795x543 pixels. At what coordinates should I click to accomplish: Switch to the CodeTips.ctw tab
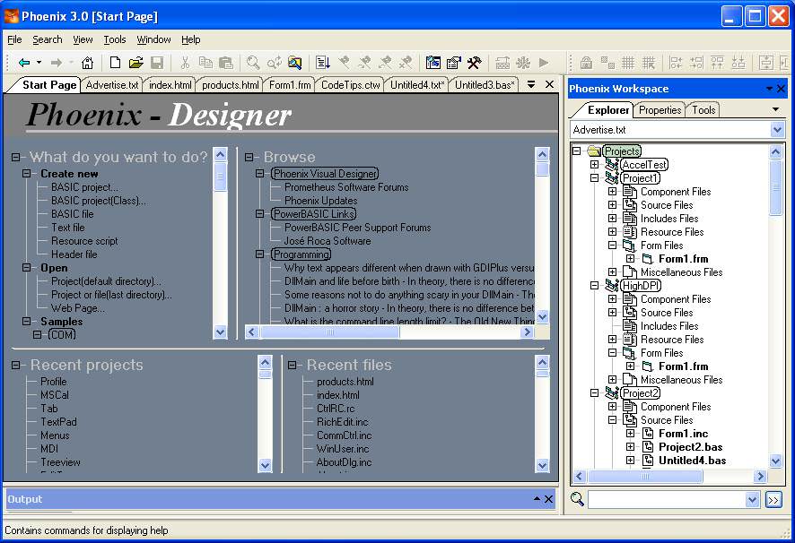click(x=350, y=85)
